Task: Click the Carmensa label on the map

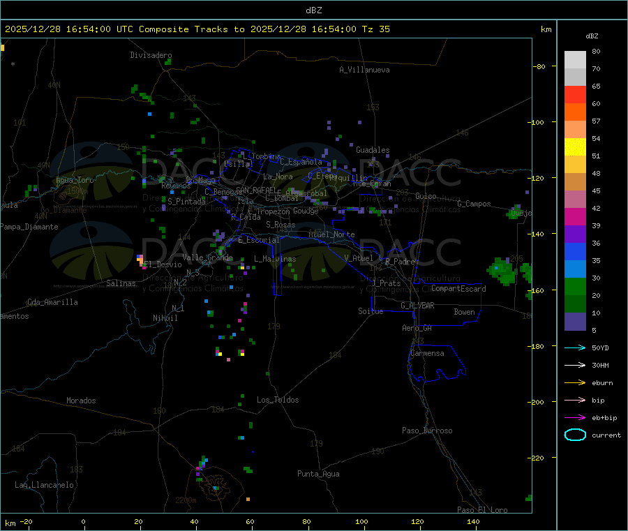Action: pos(427,353)
